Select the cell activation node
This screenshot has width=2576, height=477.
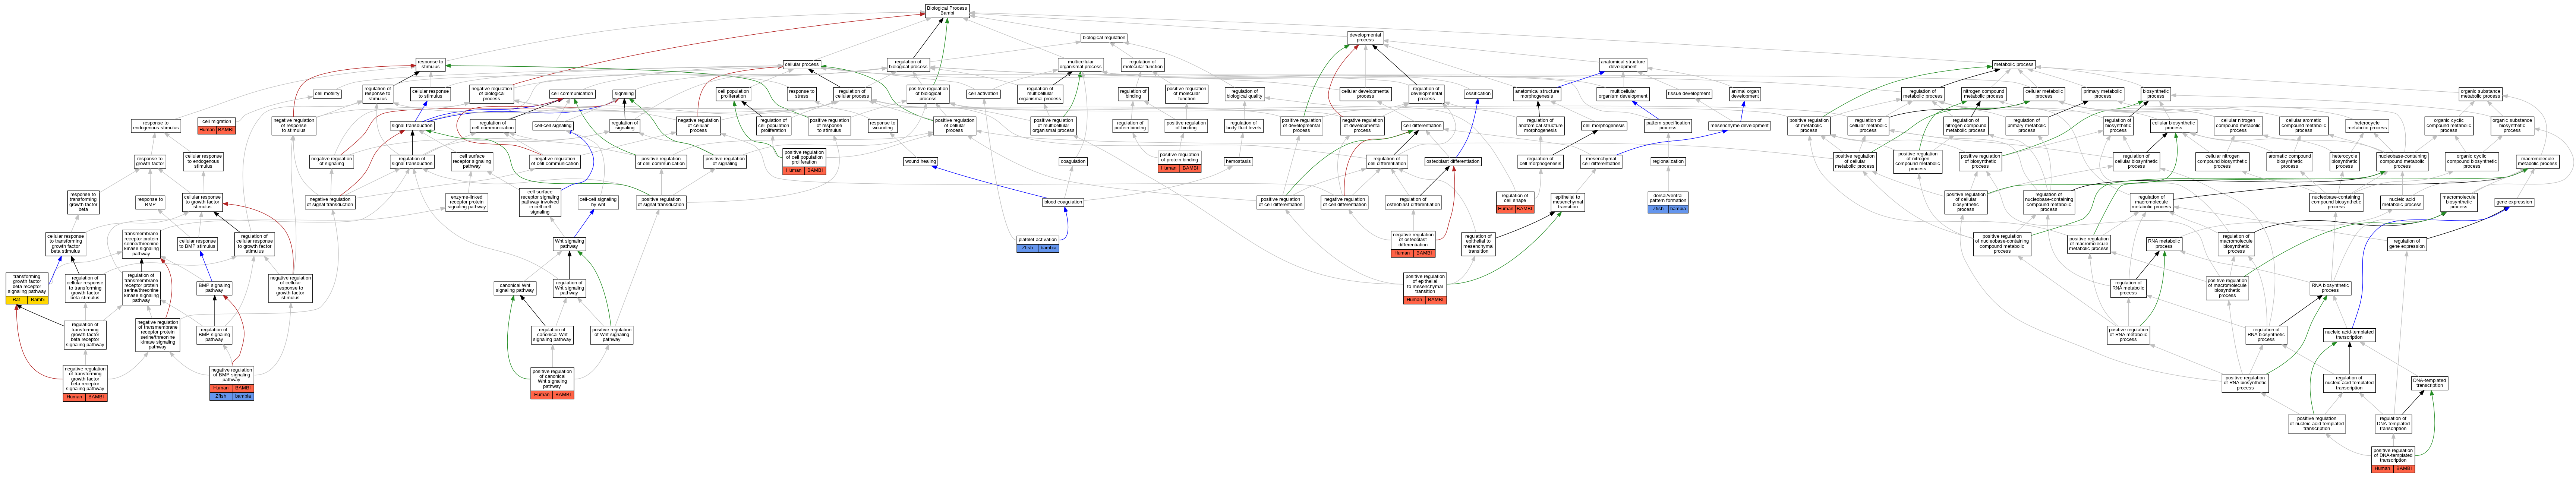pyautogui.click(x=983, y=94)
